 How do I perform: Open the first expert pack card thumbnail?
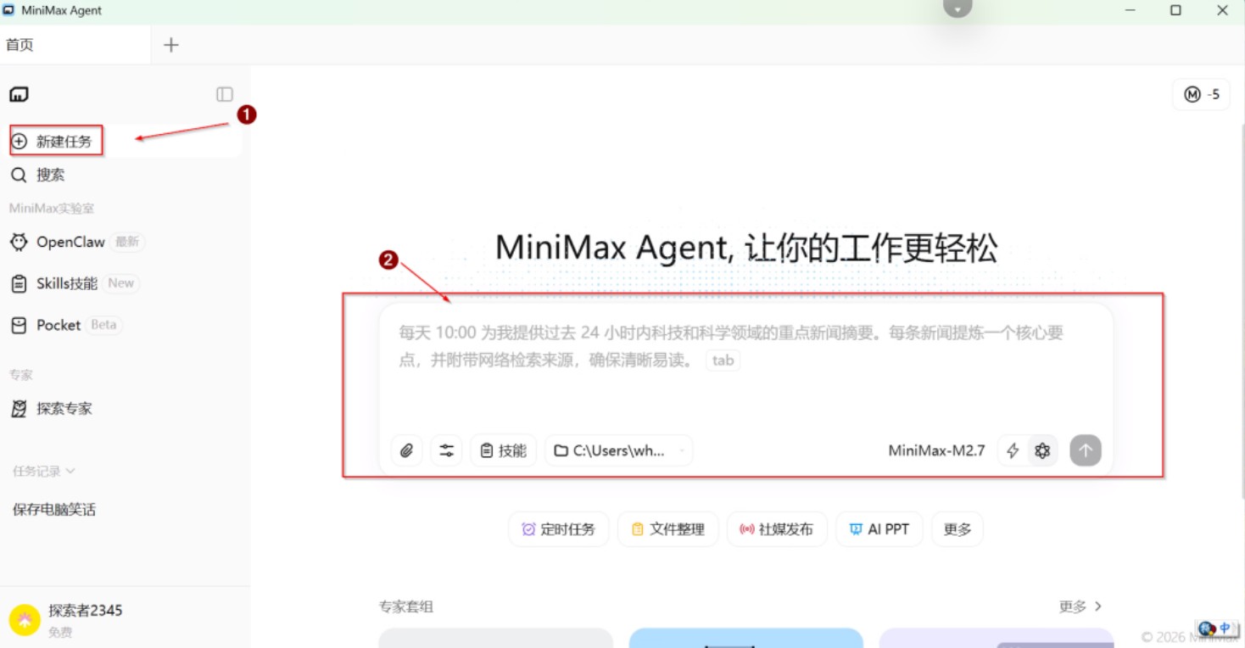(x=495, y=638)
